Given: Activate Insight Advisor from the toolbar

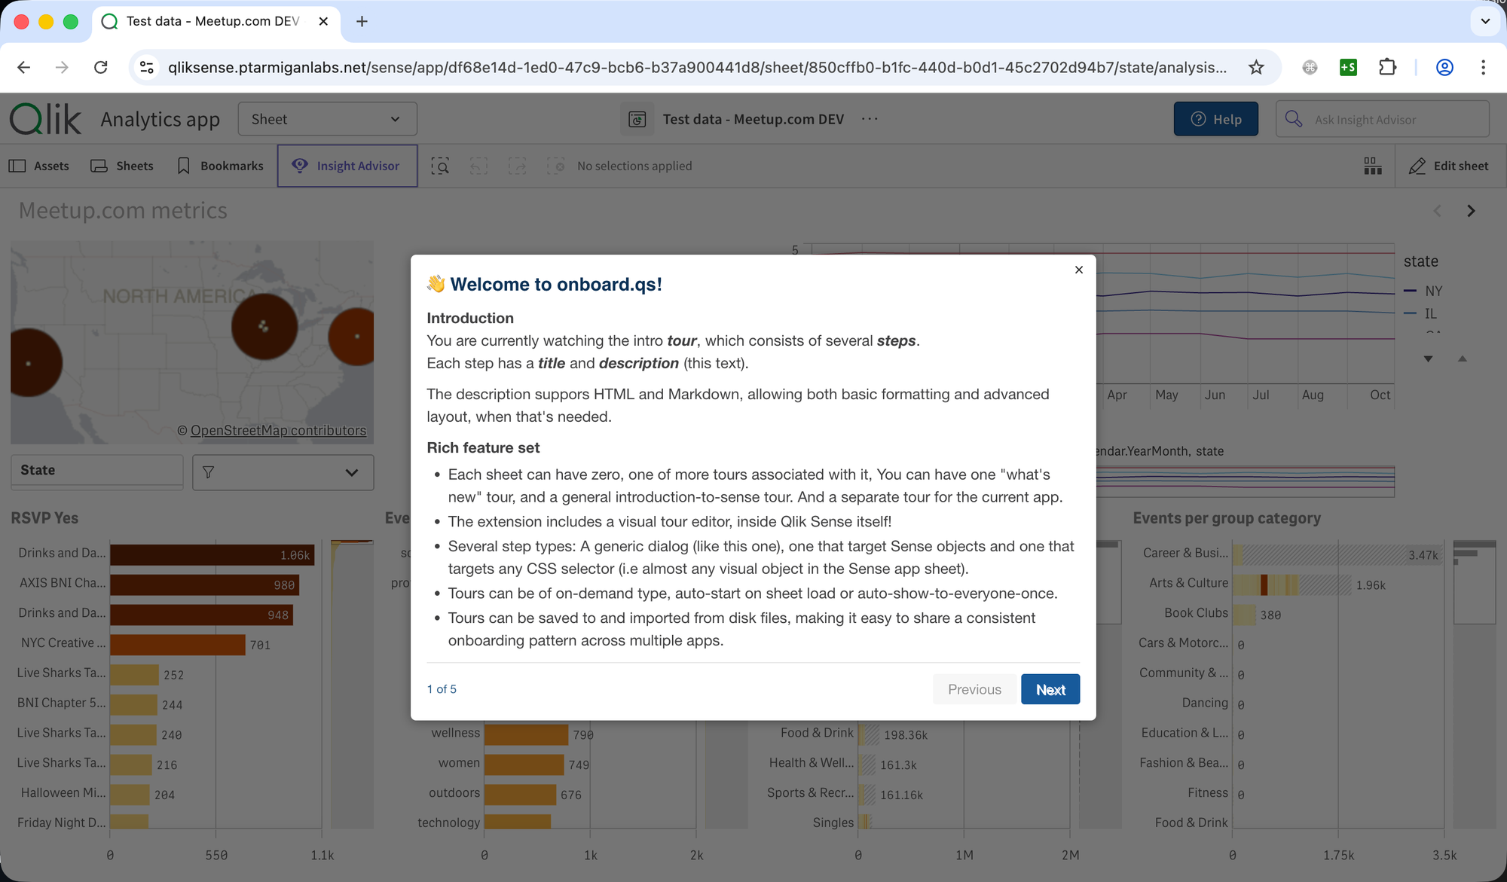Looking at the screenshot, I should (x=347, y=166).
